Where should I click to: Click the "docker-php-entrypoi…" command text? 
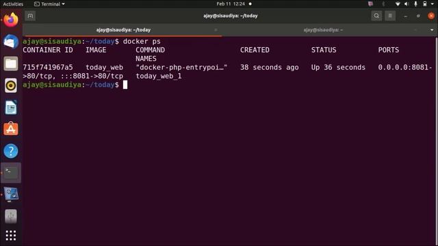pos(181,68)
